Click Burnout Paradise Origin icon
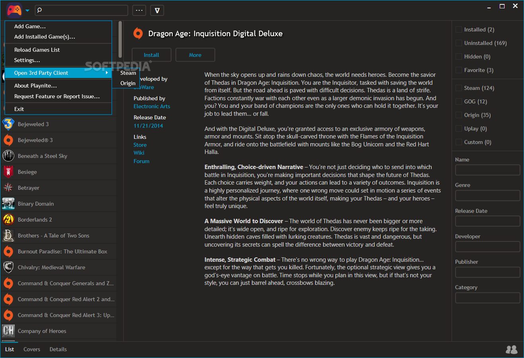This screenshot has height=358, width=524. 8,251
